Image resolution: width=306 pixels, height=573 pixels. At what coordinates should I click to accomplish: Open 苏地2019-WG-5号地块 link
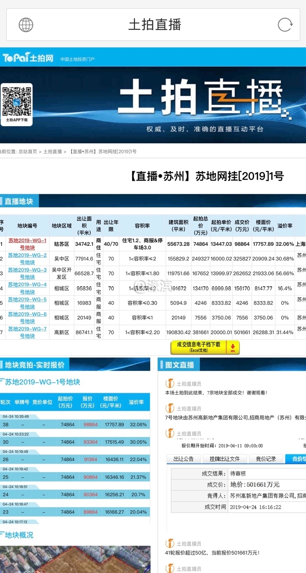click(x=27, y=303)
